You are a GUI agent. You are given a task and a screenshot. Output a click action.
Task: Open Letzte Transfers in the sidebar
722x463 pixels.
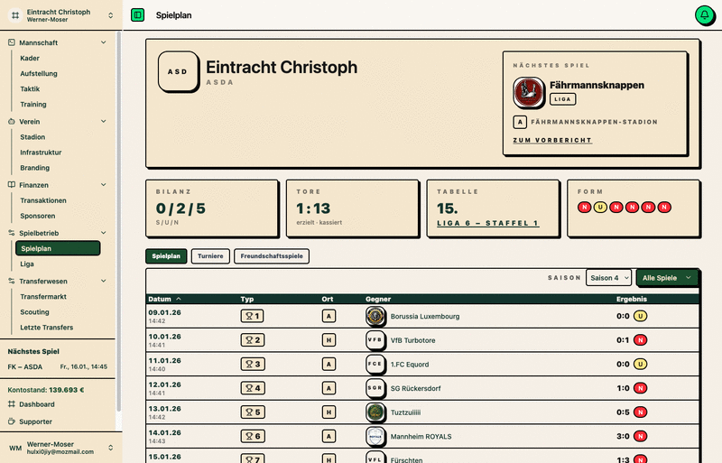pos(47,328)
